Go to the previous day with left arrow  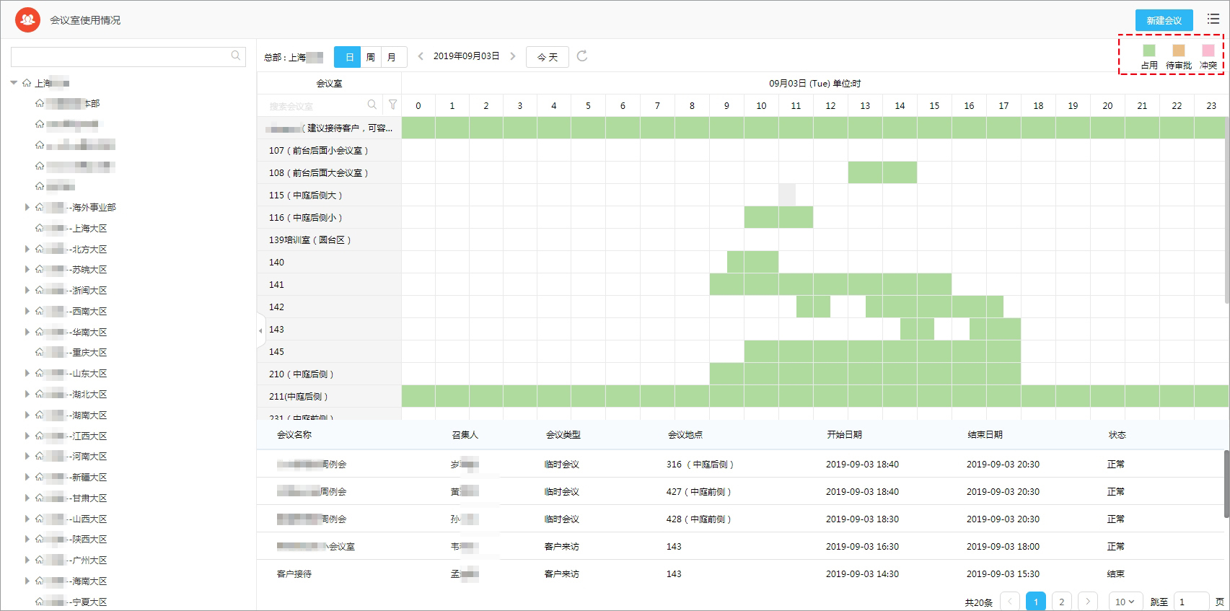pos(421,56)
